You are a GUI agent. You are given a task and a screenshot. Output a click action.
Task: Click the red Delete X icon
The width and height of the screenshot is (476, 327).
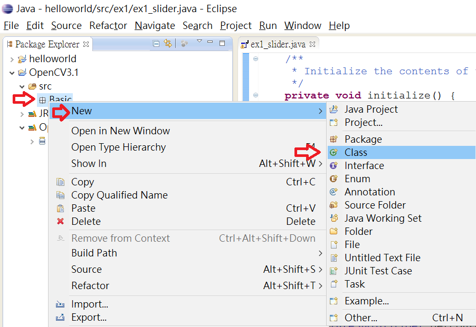pos(60,221)
